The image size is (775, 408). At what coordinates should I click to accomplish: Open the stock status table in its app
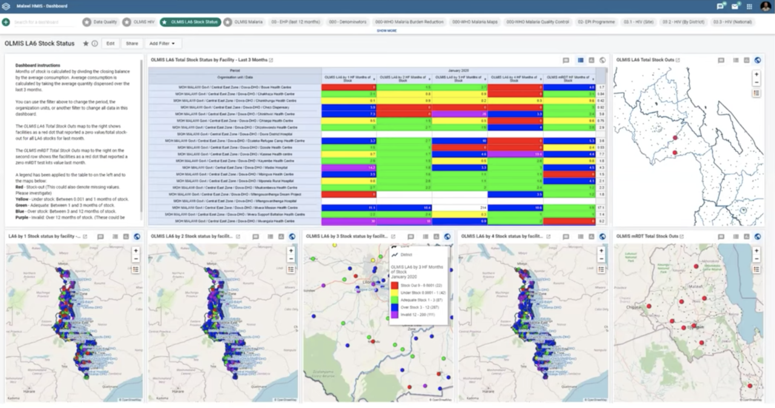pyautogui.click(x=271, y=59)
